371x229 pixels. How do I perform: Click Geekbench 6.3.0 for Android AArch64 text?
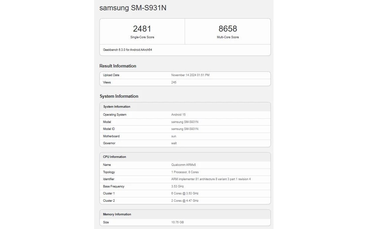[127, 50]
